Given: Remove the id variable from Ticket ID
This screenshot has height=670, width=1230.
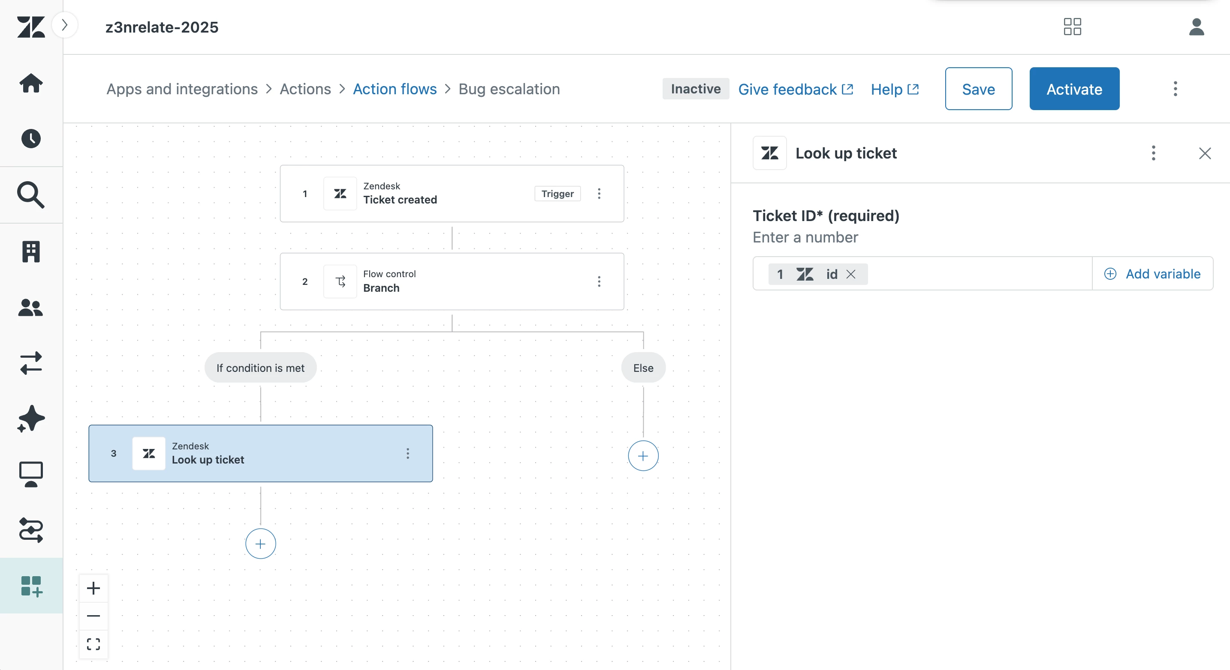Looking at the screenshot, I should pos(850,274).
